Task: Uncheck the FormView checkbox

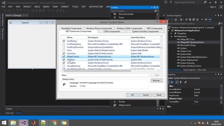Action: point(64,54)
